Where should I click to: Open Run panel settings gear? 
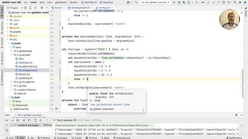pyautogui.click(x=236, y=115)
